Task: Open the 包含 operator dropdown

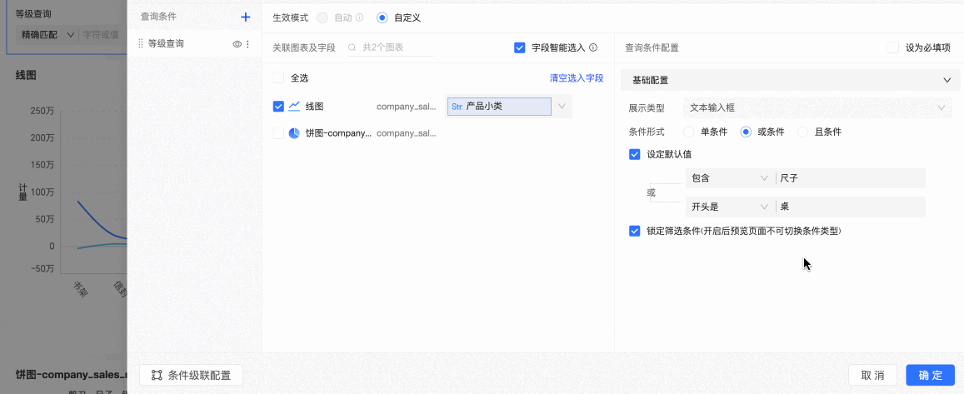Action: point(730,178)
